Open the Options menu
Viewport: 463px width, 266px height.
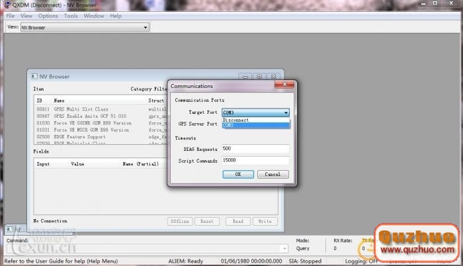(48, 16)
